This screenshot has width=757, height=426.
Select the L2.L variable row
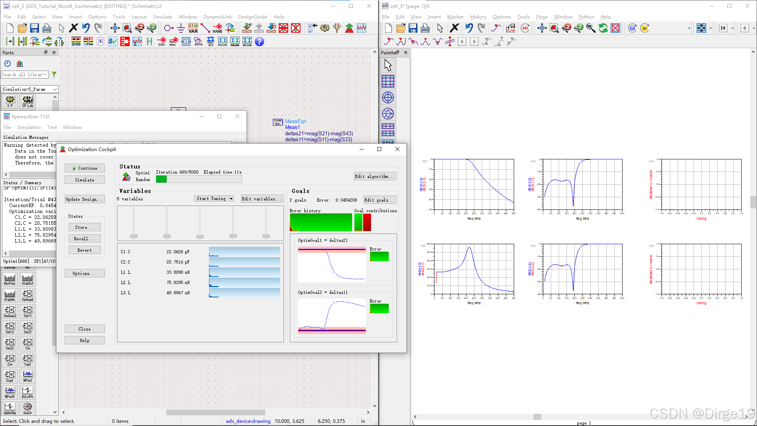(200, 282)
